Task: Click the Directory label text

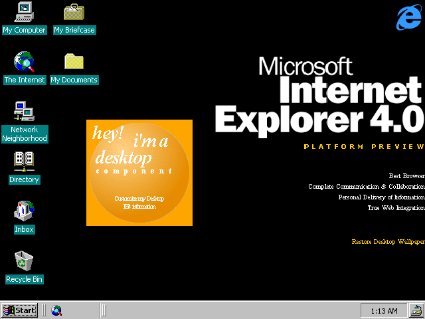Action: (x=24, y=179)
